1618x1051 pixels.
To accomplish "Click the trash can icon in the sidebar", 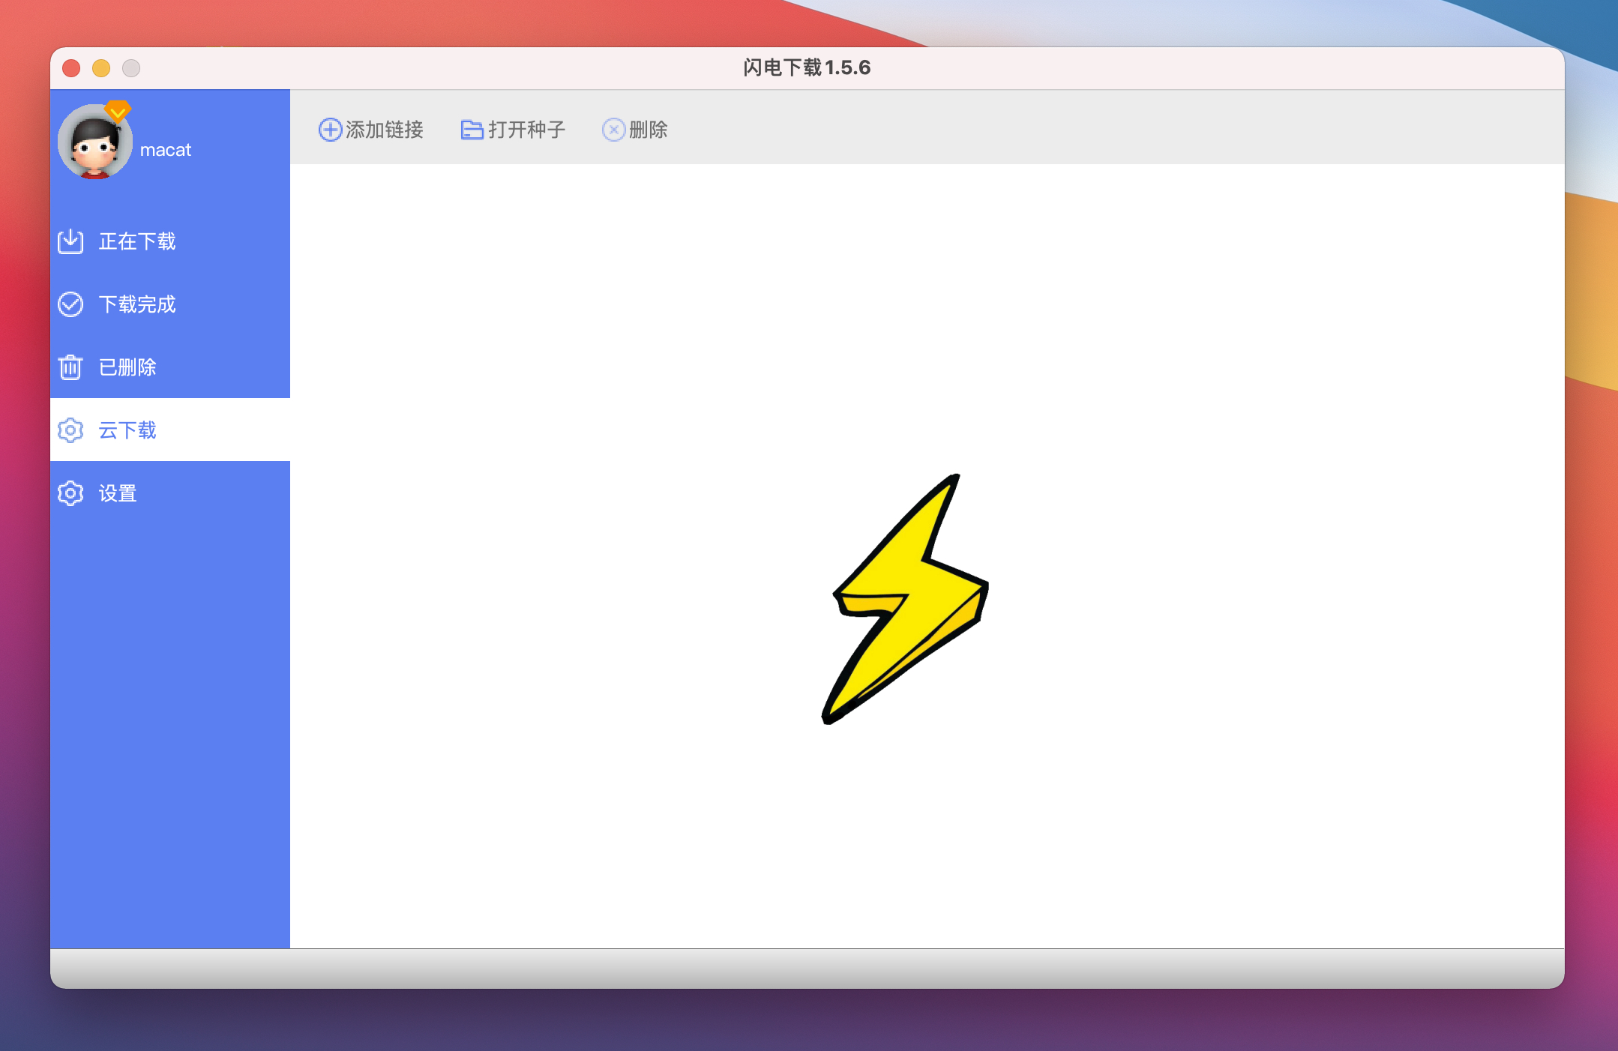I will [x=70, y=367].
